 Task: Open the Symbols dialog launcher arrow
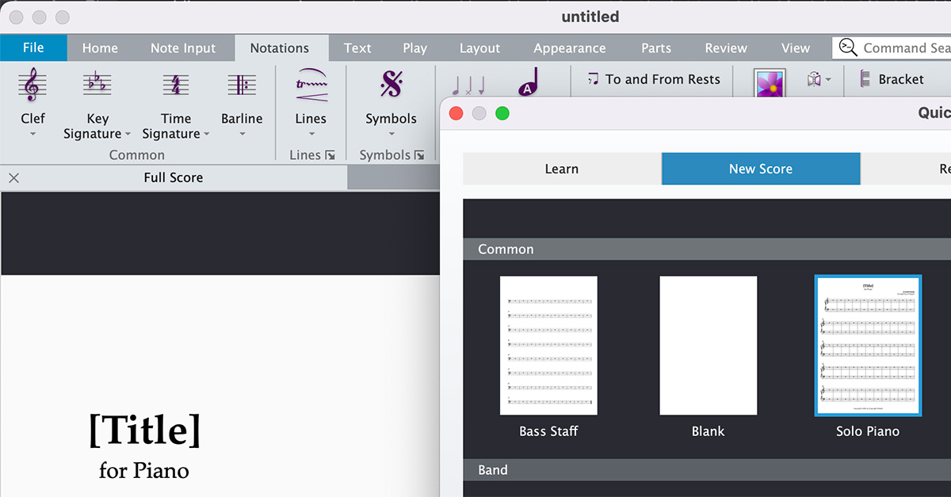pos(421,155)
